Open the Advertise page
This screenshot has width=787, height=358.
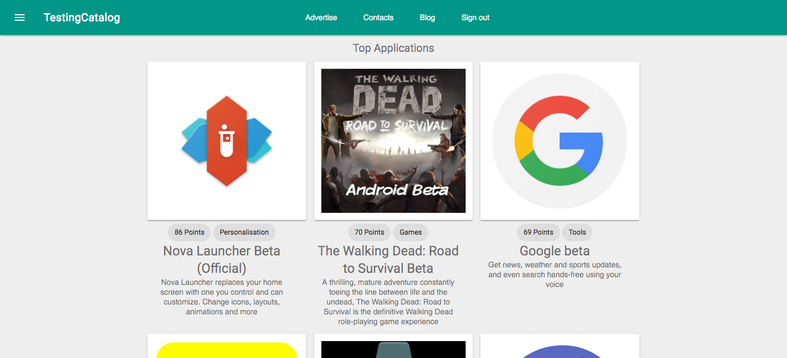[x=321, y=17]
